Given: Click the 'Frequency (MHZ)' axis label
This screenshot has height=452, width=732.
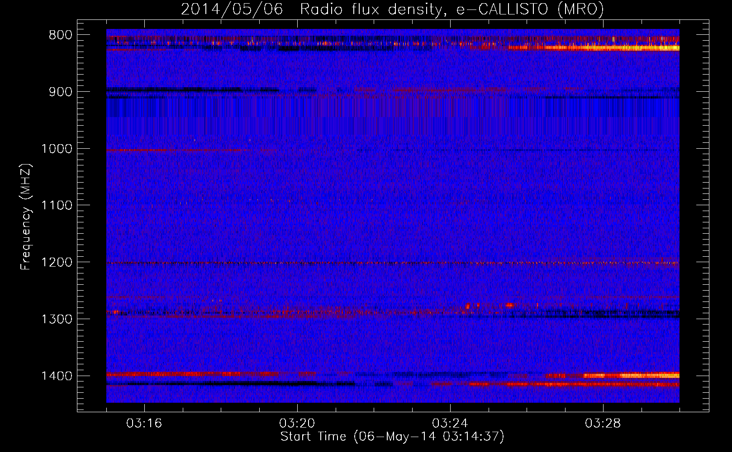Looking at the screenshot, I should [x=26, y=217].
